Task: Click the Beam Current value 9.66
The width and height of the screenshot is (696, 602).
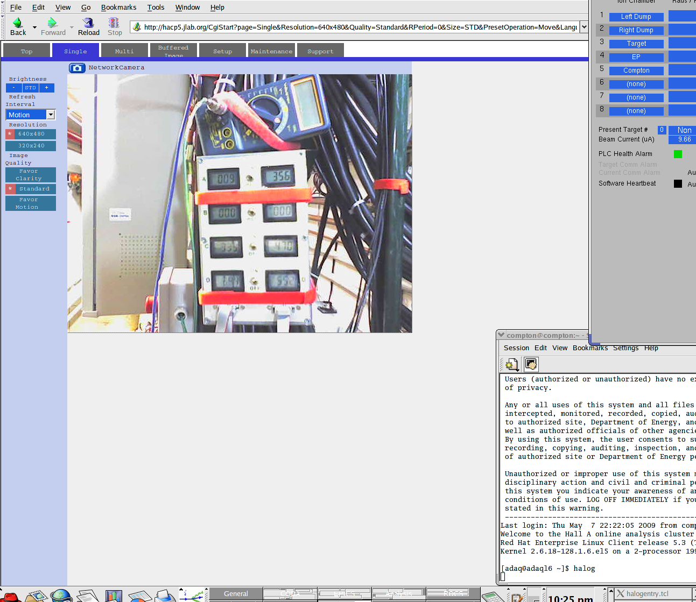Action: pyautogui.click(x=683, y=139)
